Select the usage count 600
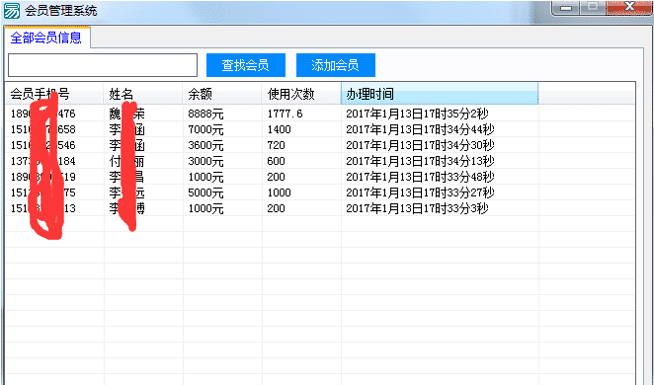654x385 pixels. click(276, 161)
